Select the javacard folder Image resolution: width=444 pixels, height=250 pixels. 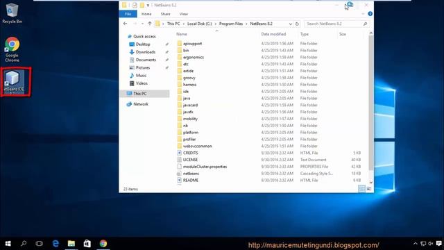point(190,105)
